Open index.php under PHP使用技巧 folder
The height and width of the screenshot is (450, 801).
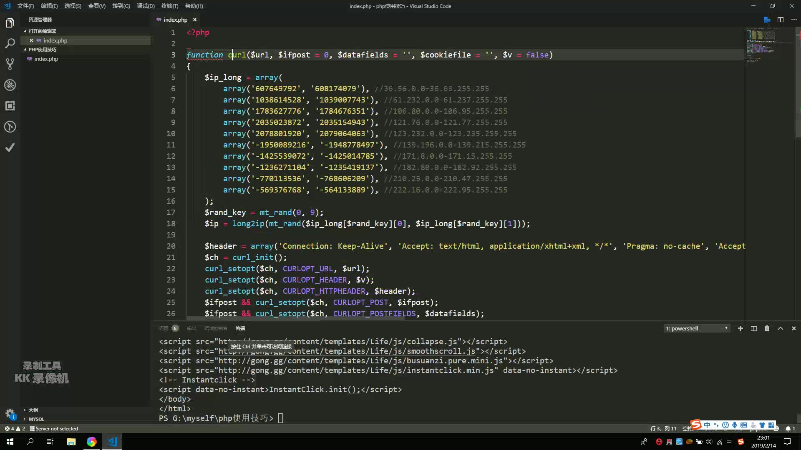[x=46, y=59]
